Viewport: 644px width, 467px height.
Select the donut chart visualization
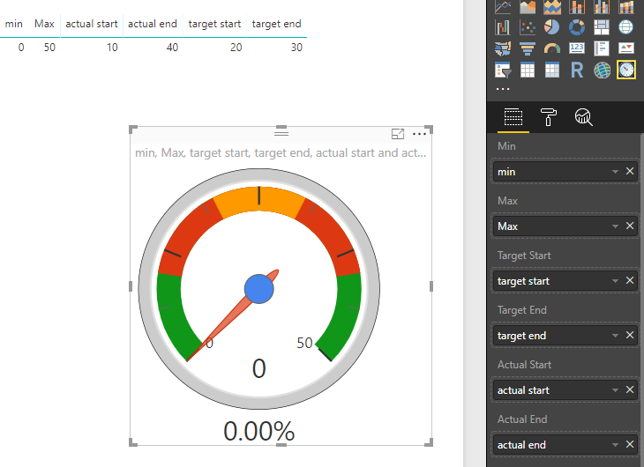(577, 27)
